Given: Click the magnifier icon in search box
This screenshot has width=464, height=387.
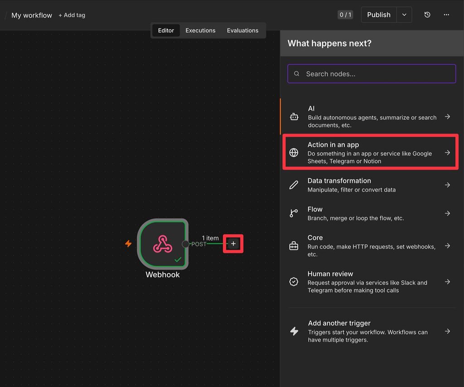Looking at the screenshot, I should tap(296, 74).
